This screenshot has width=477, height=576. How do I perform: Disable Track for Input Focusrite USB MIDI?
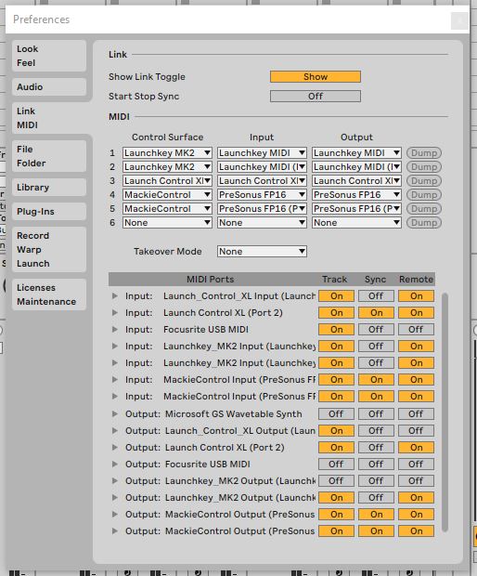[x=337, y=330]
